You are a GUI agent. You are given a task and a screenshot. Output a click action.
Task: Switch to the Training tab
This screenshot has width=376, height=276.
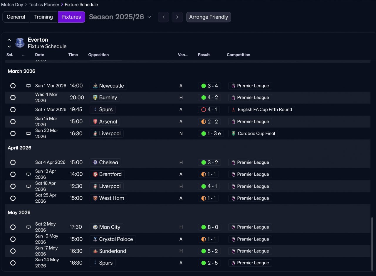pos(43,17)
